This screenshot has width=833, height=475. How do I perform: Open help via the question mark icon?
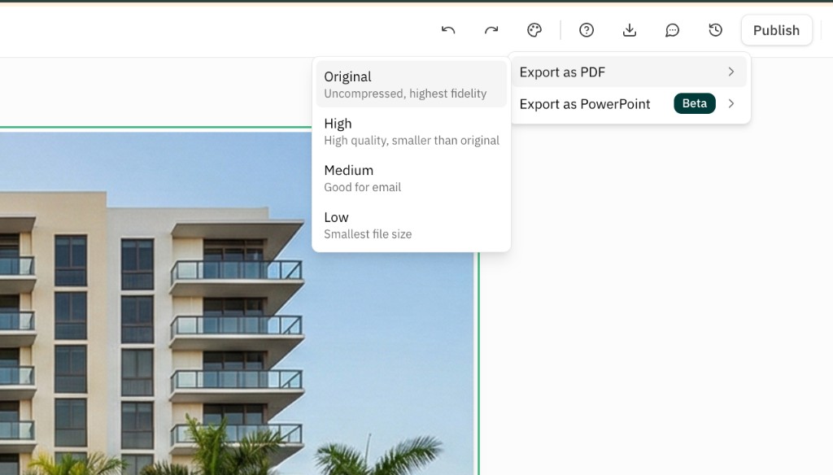point(587,29)
